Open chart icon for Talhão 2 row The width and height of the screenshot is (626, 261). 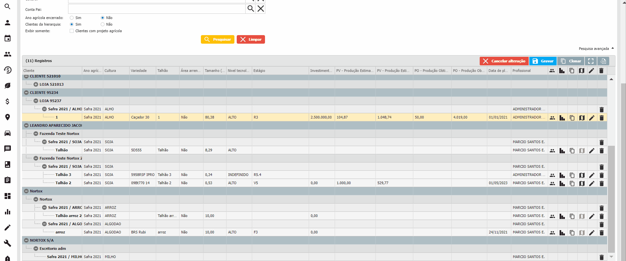tap(562, 183)
